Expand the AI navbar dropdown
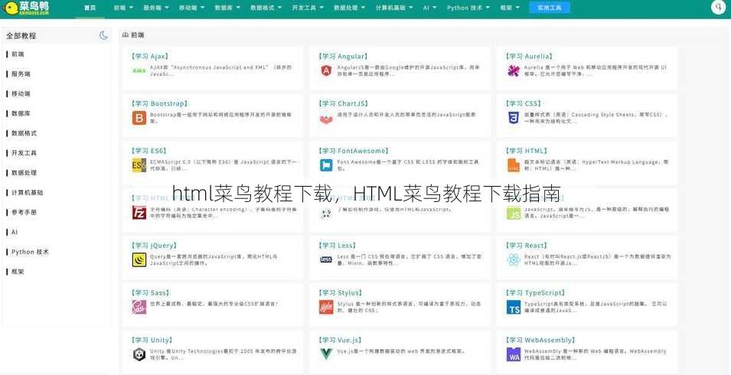This screenshot has height=375, width=731. pyautogui.click(x=430, y=8)
